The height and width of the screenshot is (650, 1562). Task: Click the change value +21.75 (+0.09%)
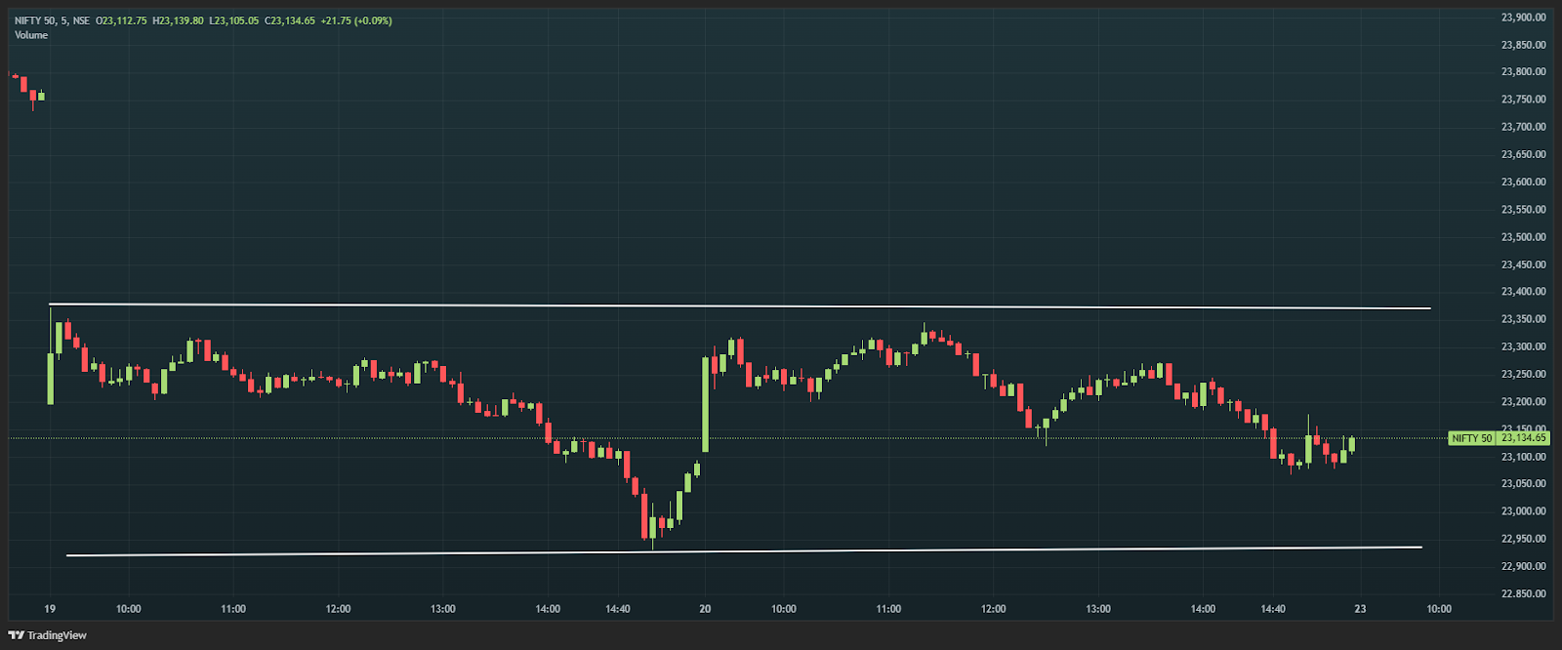tap(356, 20)
